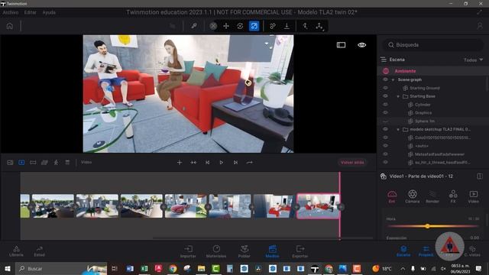The image size is (489, 275).
Task: Open the Editar menu
Action: click(x=31, y=12)
